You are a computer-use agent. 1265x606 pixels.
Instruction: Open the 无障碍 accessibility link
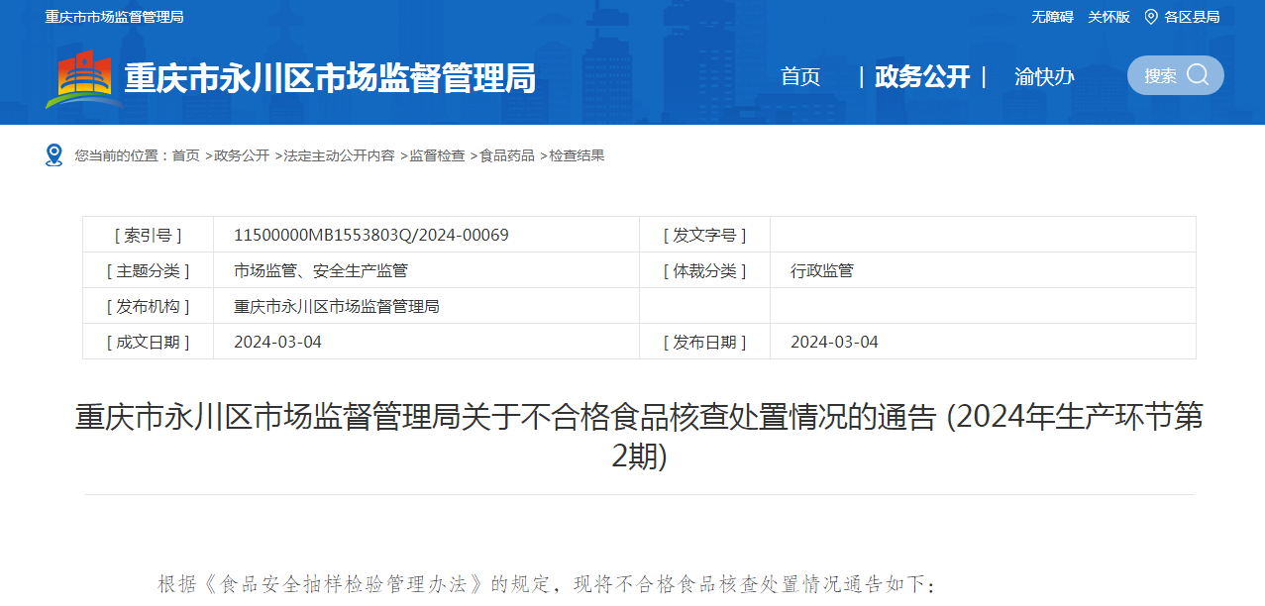click(x=1051, y=17)
